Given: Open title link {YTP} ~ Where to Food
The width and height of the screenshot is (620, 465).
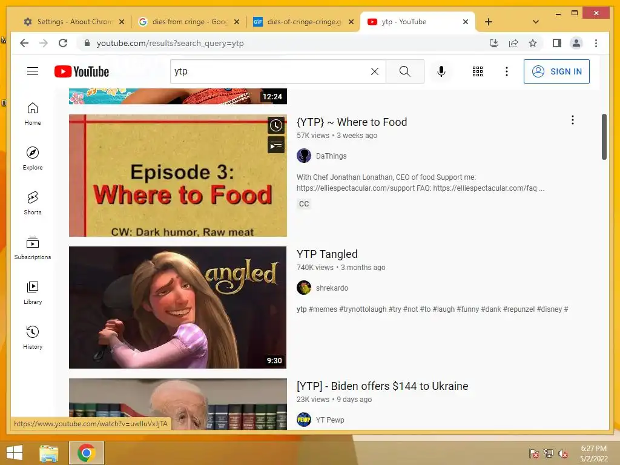Looking at the screenshot, I should pyautogui.click(x=352, y=122).
